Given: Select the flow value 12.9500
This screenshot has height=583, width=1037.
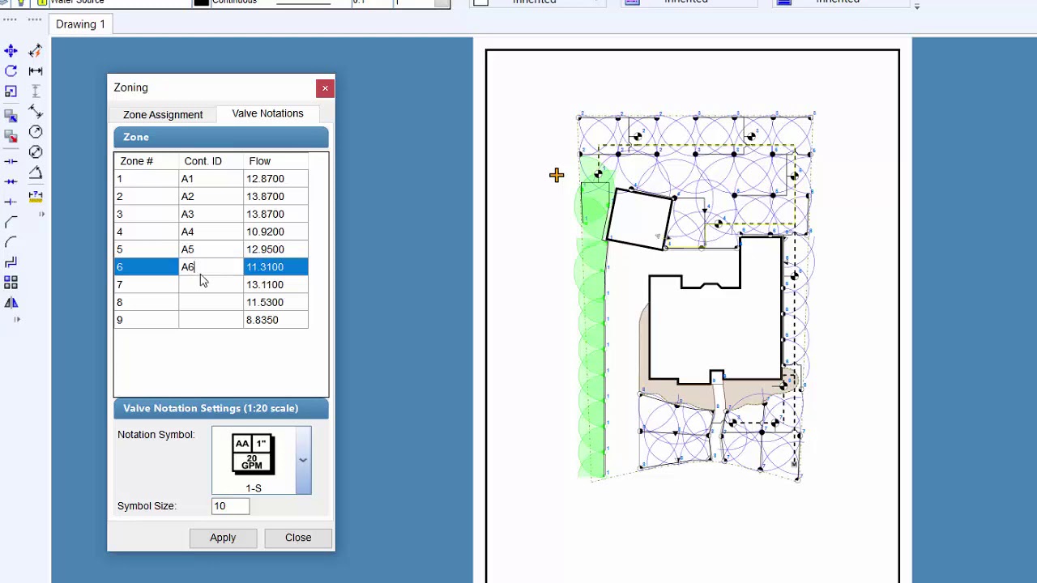Looking at the screenshot, I should click(x=275, y=249).
